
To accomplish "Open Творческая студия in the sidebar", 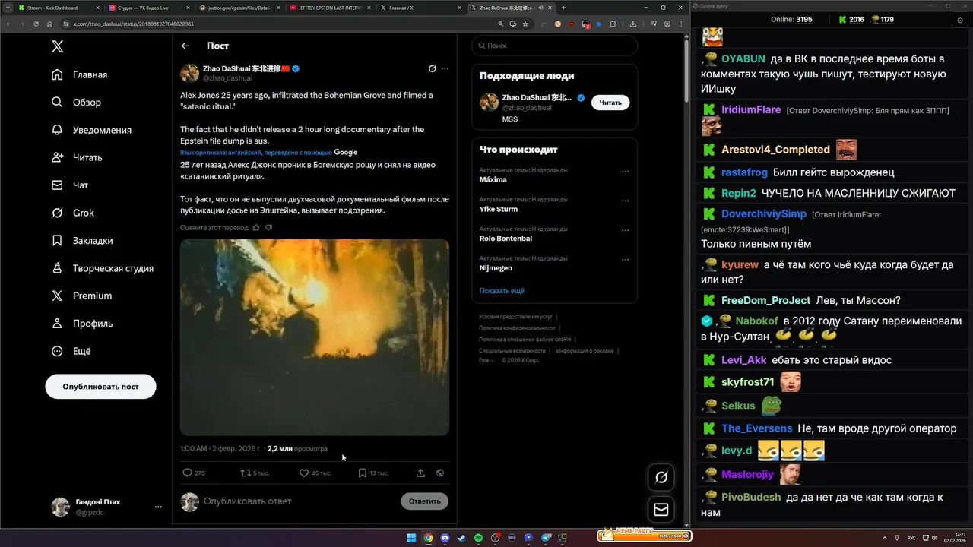I will point(103,268).
